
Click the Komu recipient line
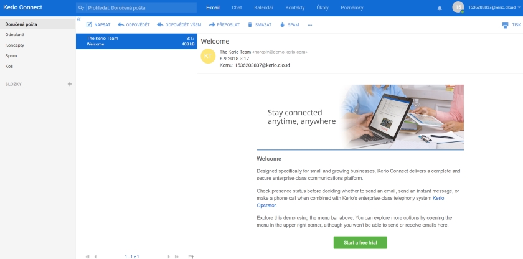(255, 65)
